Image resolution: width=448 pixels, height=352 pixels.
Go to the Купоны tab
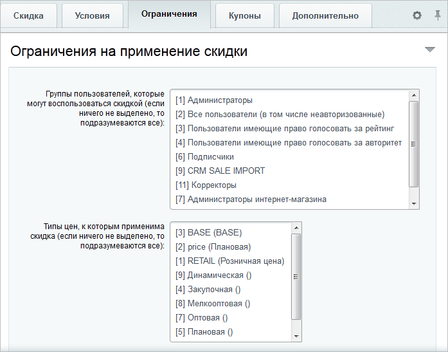[x=245, y=16]
